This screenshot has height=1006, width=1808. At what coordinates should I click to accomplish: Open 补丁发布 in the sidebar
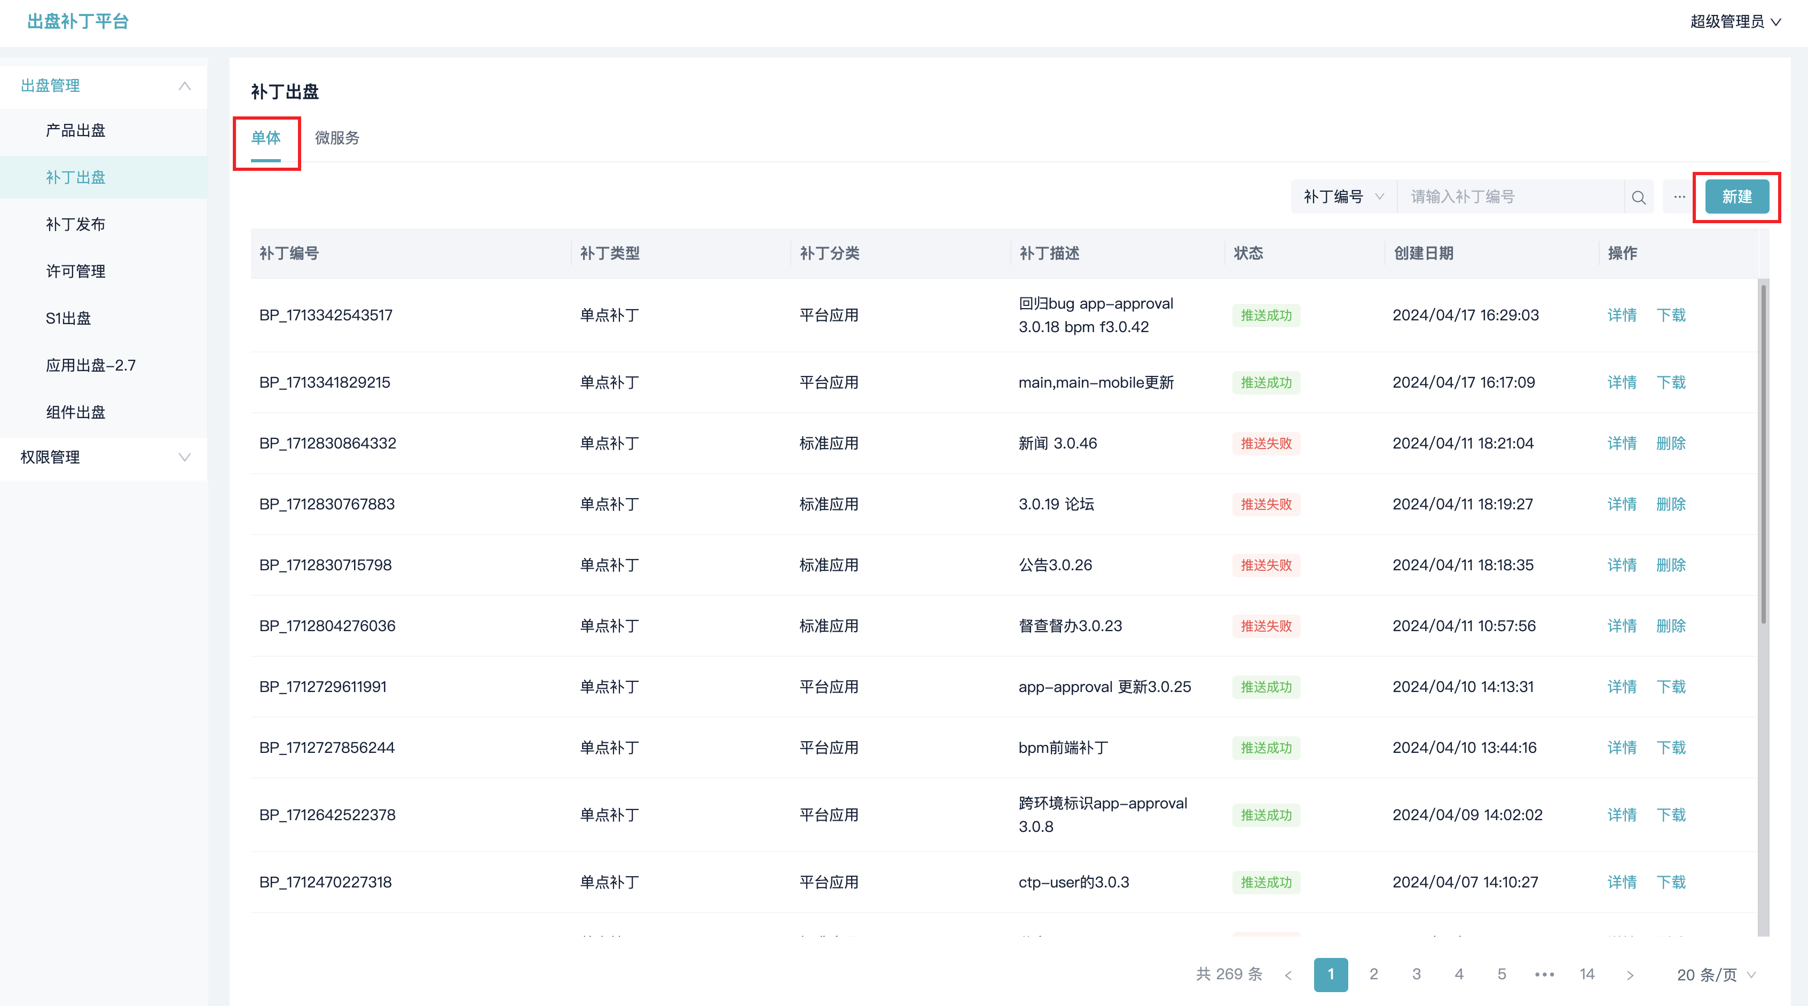tap(103, 224)
